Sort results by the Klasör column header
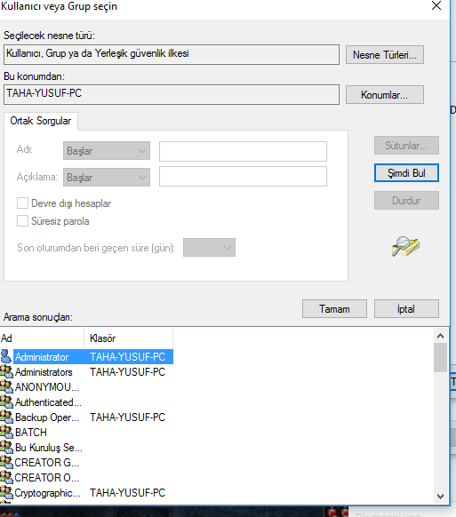Viewport: 456px width, 517px height. pos(129,338)
